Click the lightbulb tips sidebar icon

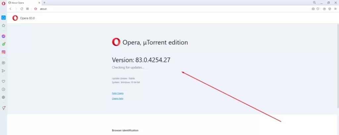click(x=3, y=108)
